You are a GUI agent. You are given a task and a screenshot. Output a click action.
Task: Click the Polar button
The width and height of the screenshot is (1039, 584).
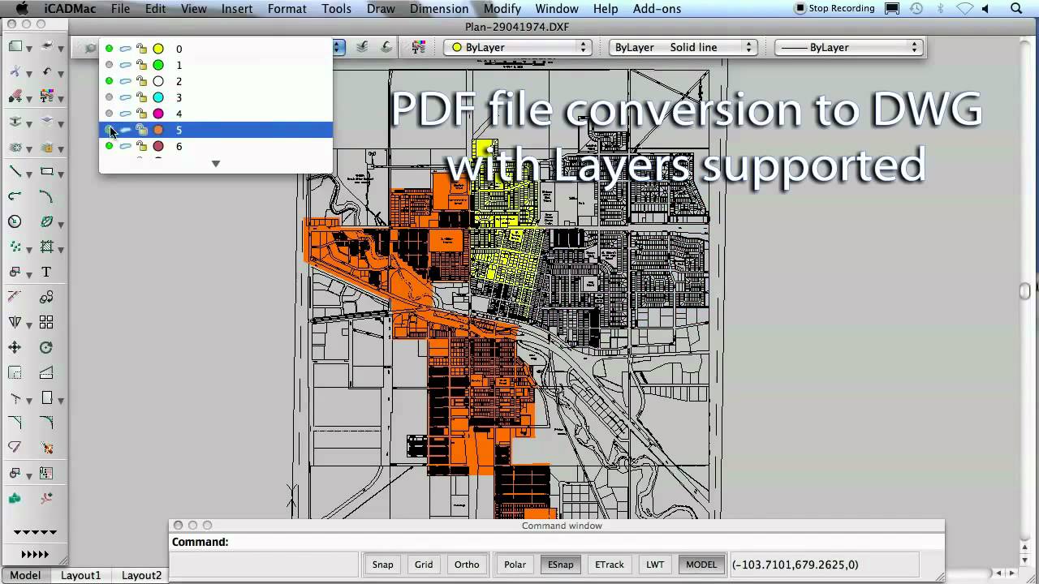click(x=515, y=565)
